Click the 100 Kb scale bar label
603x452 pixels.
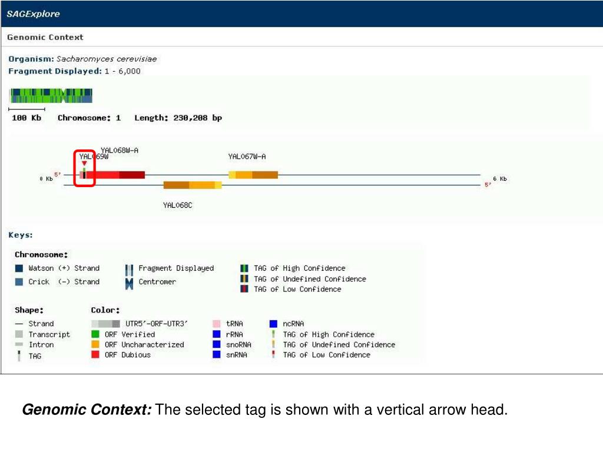coord(26,118)
